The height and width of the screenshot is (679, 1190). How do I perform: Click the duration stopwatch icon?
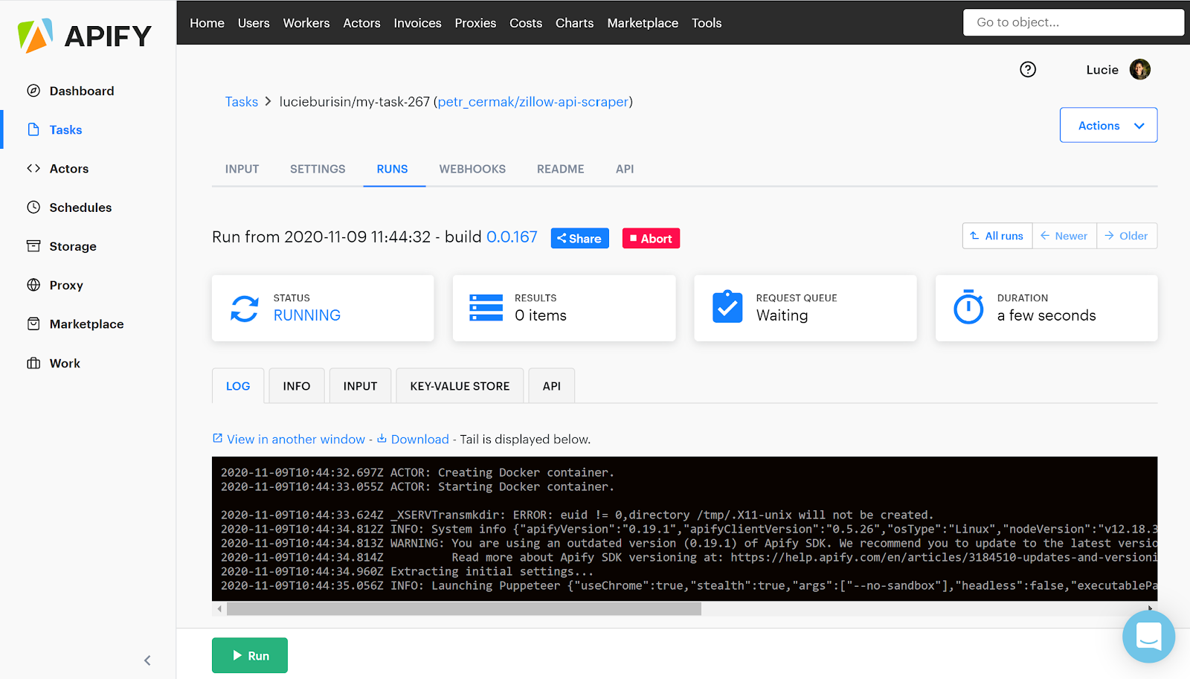click(x=968, y=306)
